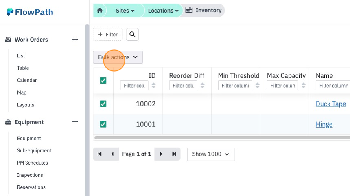
Task: Click the Work Orders inbox icon
Action: click(x=8, y=40)
